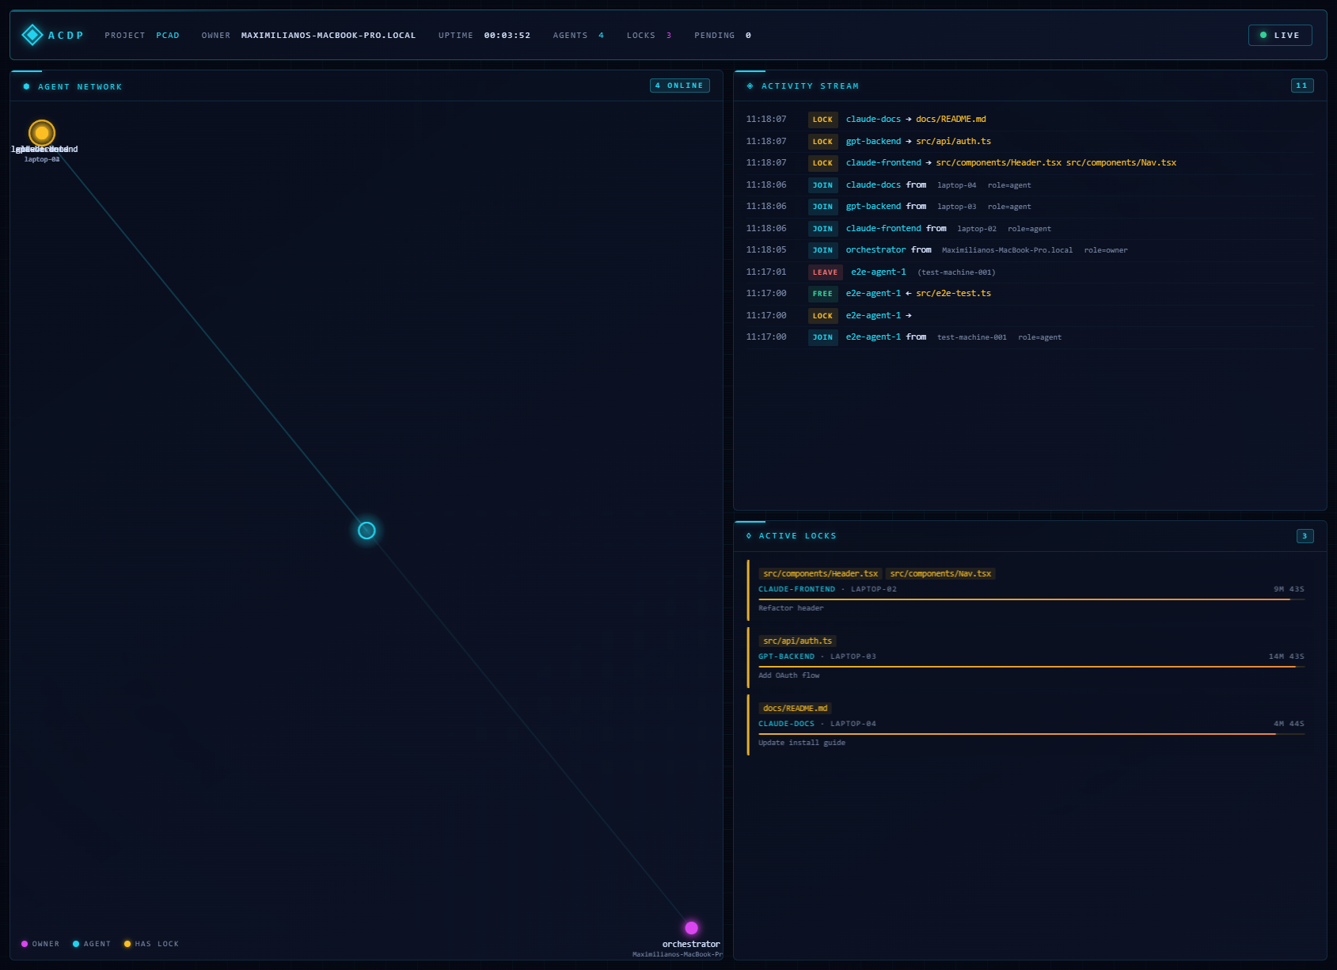
Task: Click the FREE tag for e2e-agent-1
Action: 822,294
